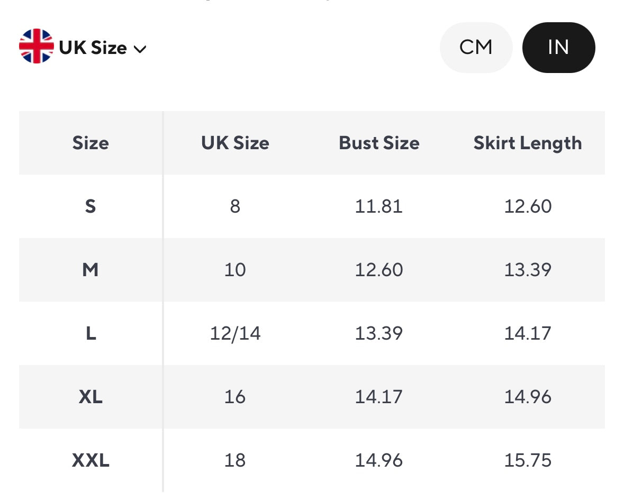Click the Size column header

pyautogui.click(x=91, y=143)
